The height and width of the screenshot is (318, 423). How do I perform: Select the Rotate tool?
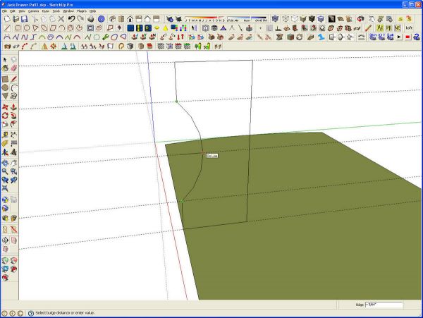click(x=5, y=116)
